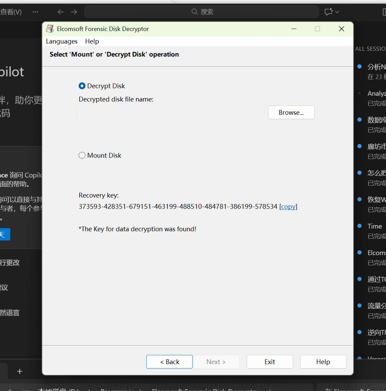The image size is (386, 391).
Task: Open the 廊坊市 session in sessions list
Action: 371,151
